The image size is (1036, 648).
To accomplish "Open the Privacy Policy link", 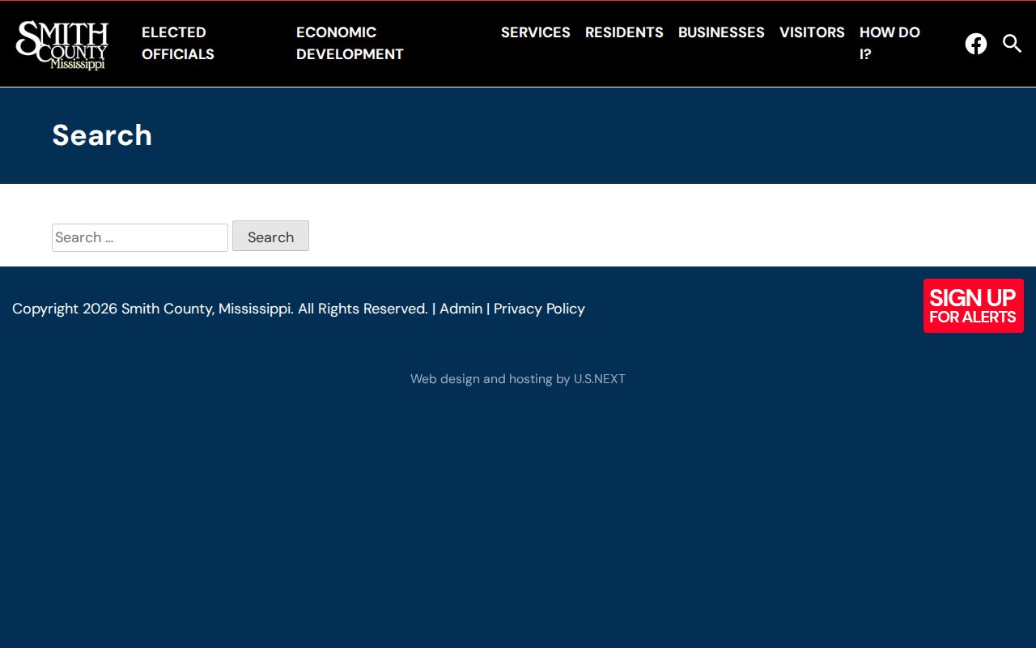I will [x=539, y=309].
